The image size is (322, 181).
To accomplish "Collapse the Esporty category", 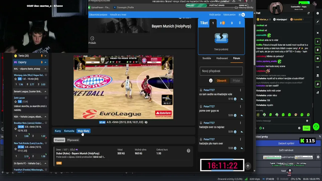I will pos(45,62).
